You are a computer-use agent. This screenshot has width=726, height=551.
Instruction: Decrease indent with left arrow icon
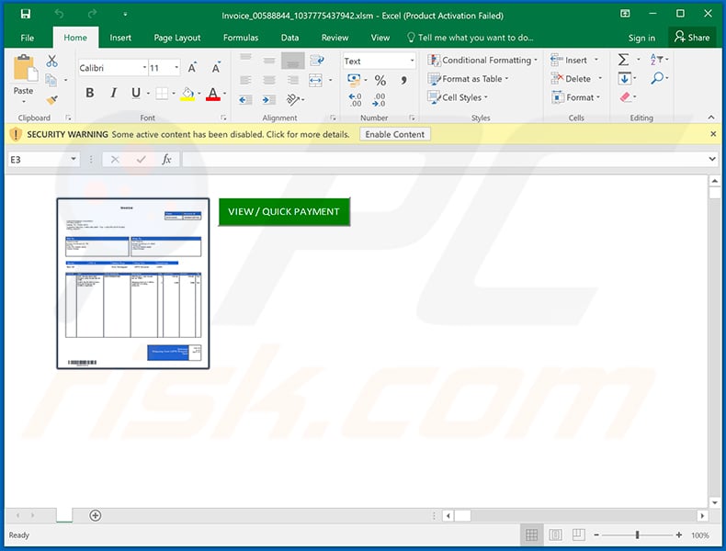click(x=245, y=99)
